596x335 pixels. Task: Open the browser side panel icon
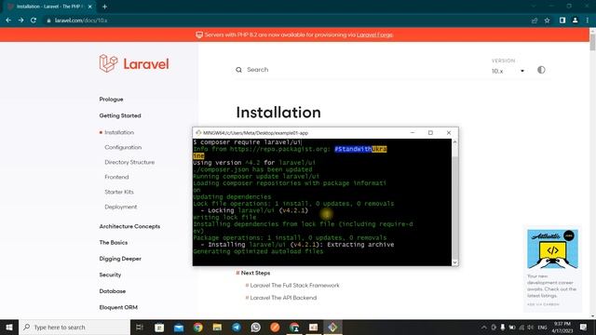(562, 20)
